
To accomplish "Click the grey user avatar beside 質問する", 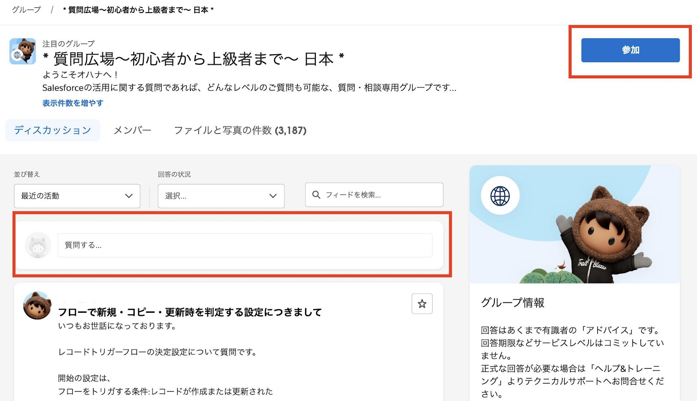I will pyautogui.click(x=38, y=245).
